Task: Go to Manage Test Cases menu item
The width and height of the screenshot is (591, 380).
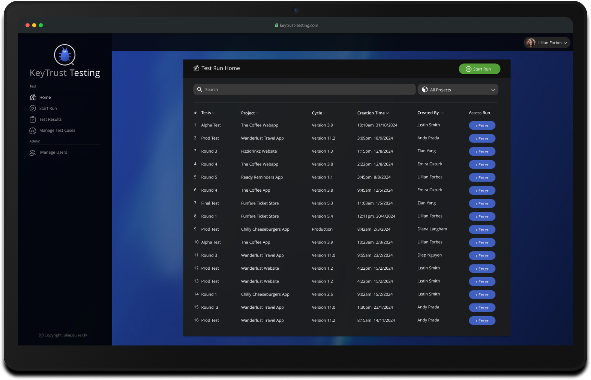Action: [x=57, y=131]
